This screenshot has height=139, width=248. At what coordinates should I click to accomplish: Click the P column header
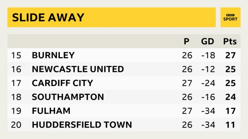[186, 41]
